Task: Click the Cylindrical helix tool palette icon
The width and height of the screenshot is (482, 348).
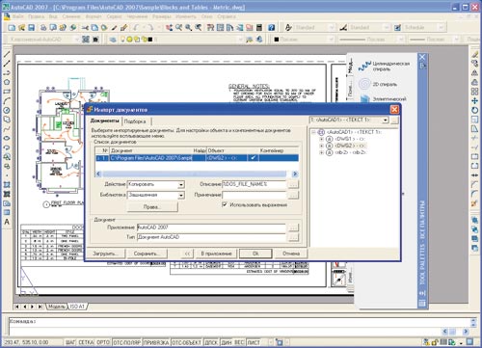Action: coord(364,66)
